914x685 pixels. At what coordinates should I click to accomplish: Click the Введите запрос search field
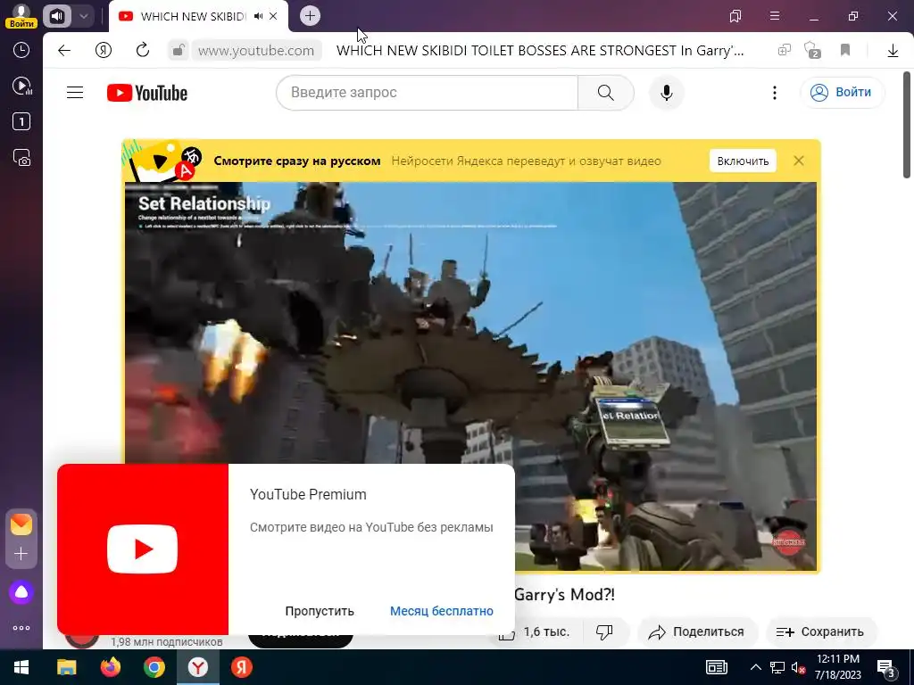pos(428,93)
